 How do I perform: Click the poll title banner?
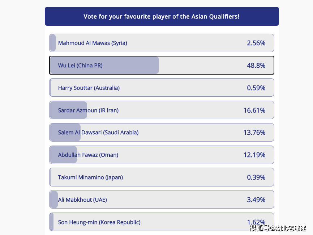click(x=162, y=16)
